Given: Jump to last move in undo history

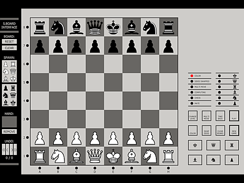Looking at the screenshot, I should (x=15, y=150).
